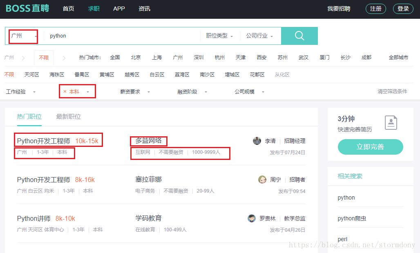Image resolution: width=420 pixels, height=253 pixels.
Task: Select hot city 深圳
Action: (x=199, y=58)
